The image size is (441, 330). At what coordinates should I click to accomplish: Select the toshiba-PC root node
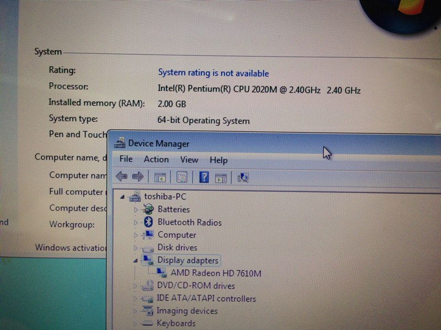163,196
